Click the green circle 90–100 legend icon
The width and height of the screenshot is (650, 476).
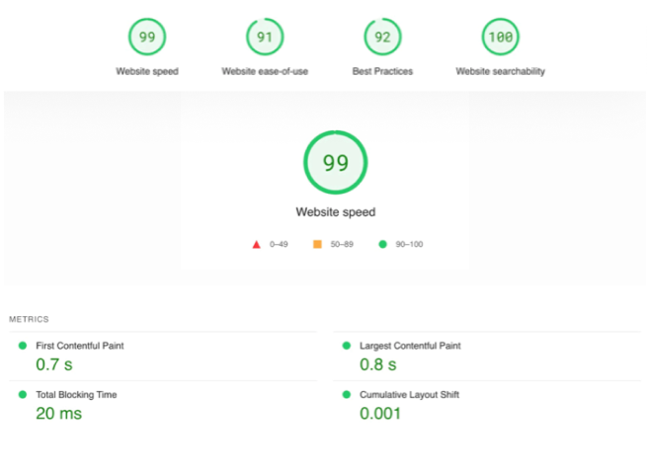[381, 243]
